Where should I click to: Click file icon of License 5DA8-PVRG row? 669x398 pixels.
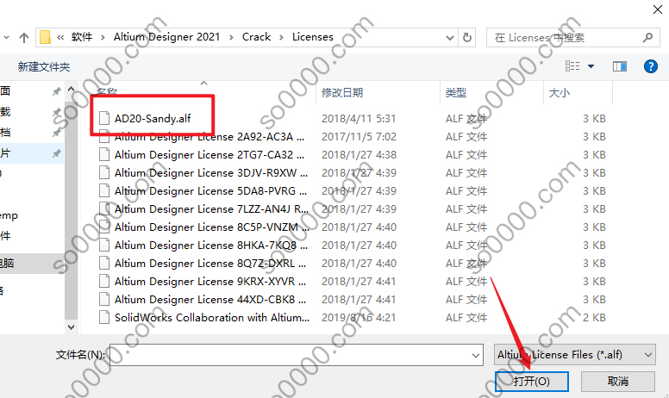coord(104,191)
